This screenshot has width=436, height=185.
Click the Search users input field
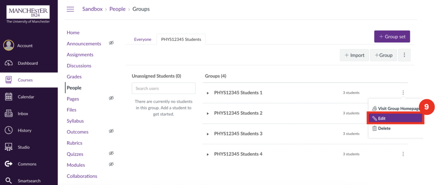pos(163,88)
